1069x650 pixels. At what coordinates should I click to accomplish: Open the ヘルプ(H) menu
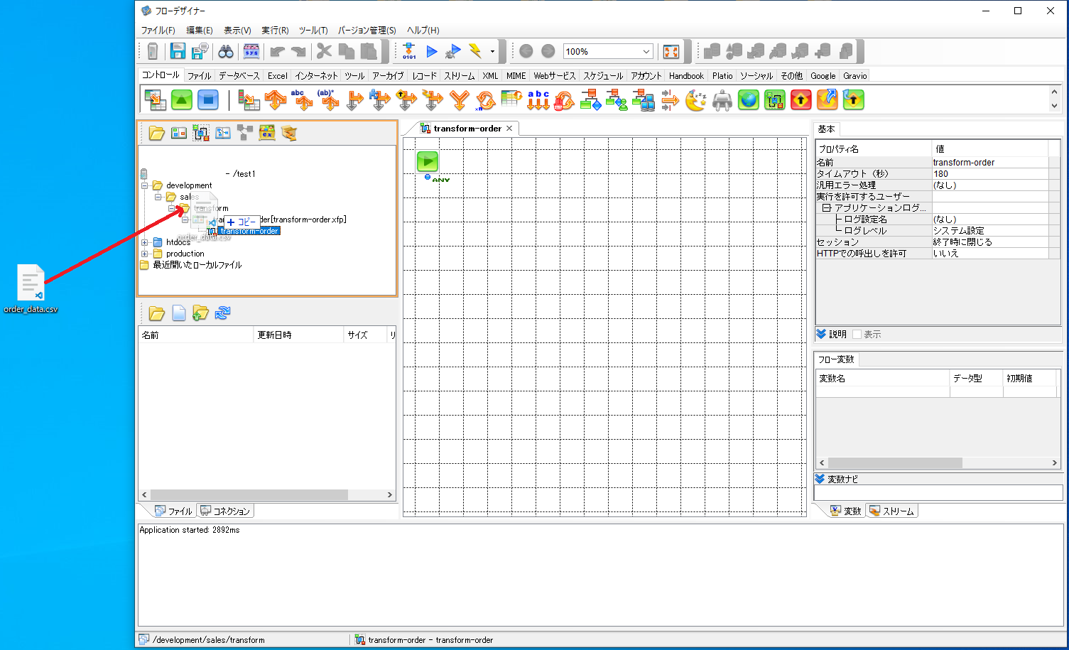coord(423,30)
